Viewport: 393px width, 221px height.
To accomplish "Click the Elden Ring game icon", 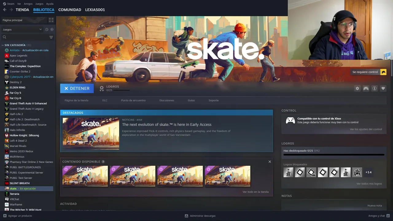I will click(x=7, y=87).
